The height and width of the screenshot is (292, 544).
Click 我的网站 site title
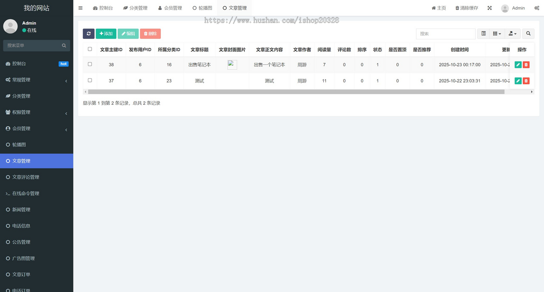(36, 8)
